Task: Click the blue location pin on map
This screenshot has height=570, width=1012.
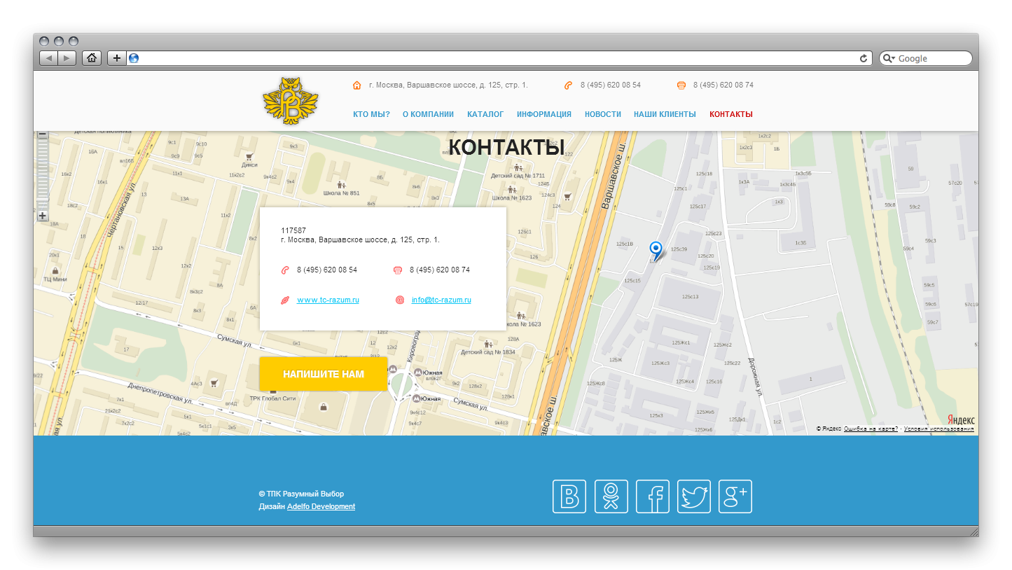Action: (x=656, y=251)
